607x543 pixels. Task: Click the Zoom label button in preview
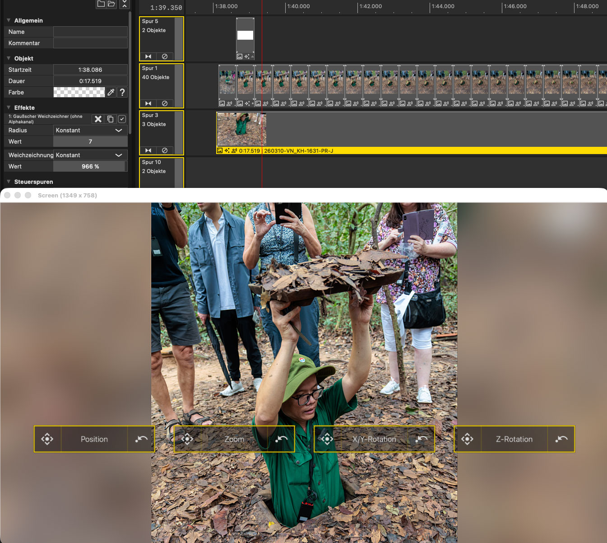click(x=234, y=439)
